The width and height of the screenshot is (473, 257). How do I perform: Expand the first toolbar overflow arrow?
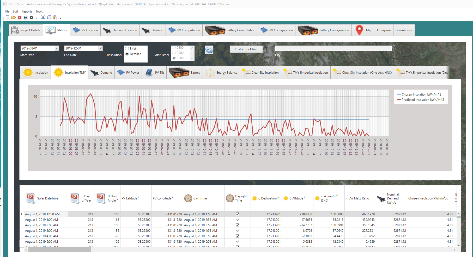37,18
